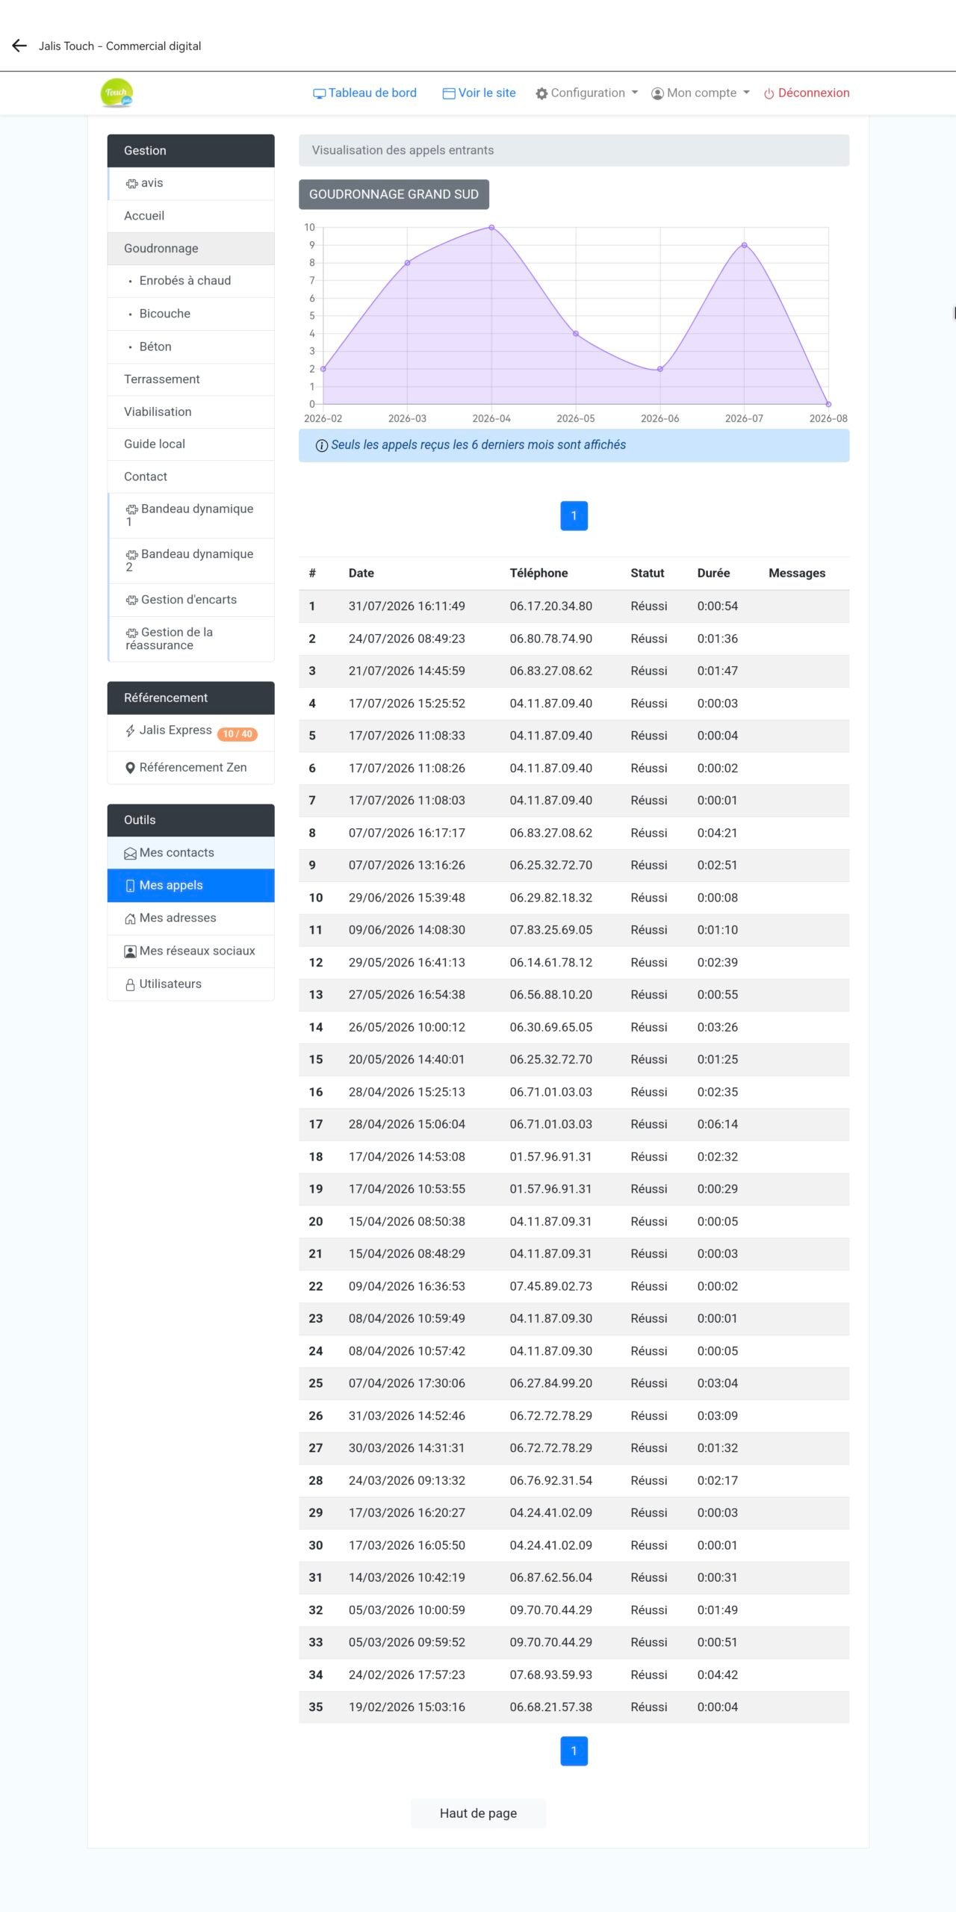The image size is (956, 1912).
Task: Open Bandeau dynamique 1
Action: click(191, 515)
